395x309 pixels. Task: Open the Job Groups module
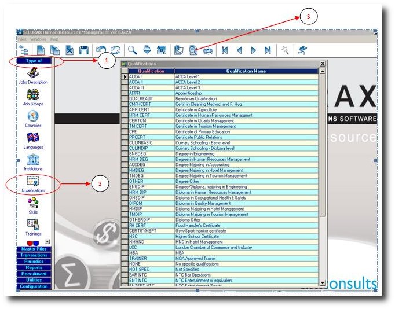(x=33, y=95)
